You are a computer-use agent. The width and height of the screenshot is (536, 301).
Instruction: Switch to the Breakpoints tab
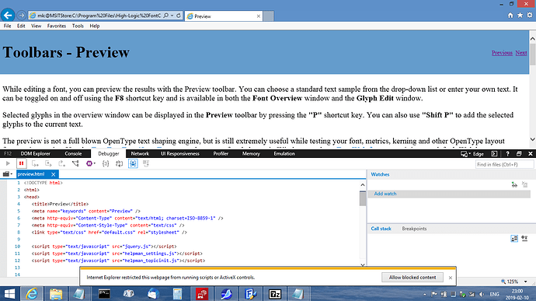tap(414, 229)
